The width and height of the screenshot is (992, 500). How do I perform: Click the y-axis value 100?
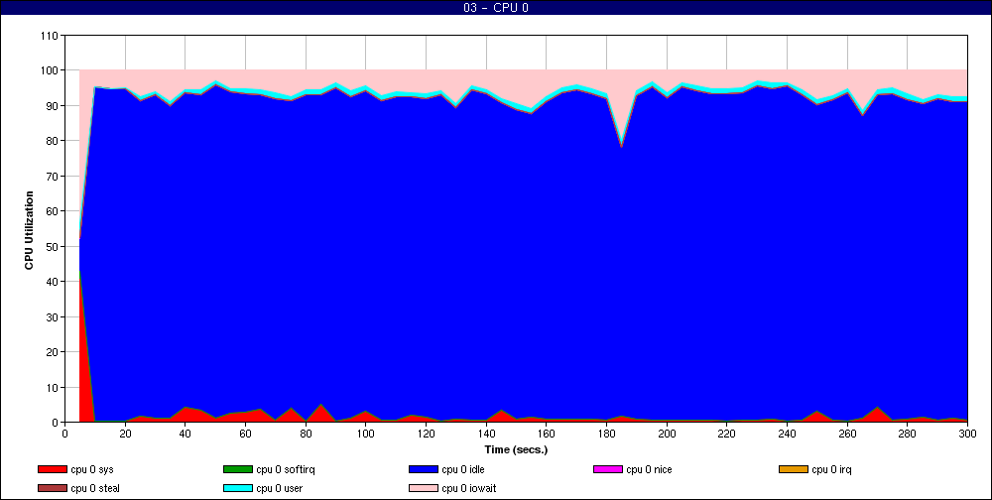49,70
